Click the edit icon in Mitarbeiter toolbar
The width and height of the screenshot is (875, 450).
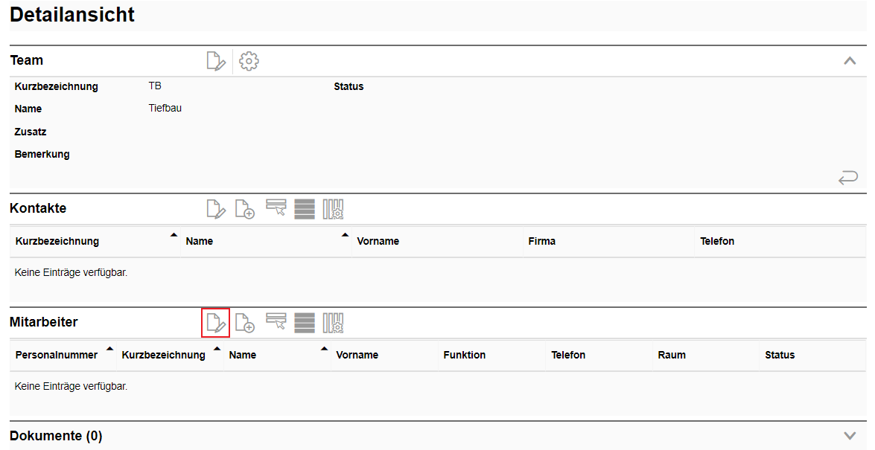(216, 323)
